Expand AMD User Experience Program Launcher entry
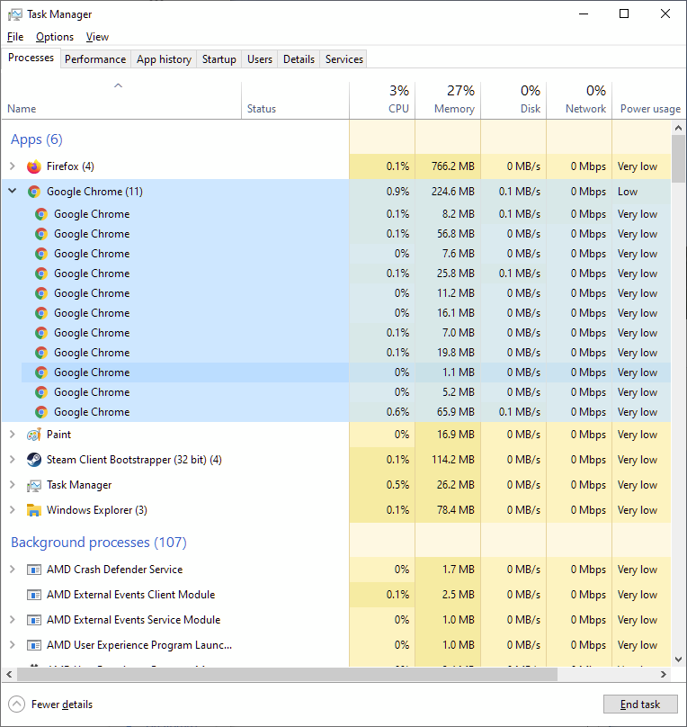 pos(13,645)
